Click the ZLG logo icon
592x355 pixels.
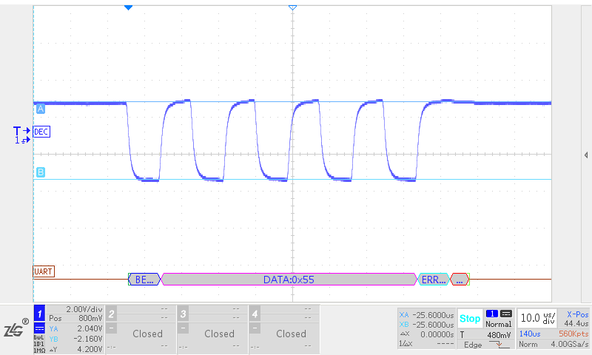tap(15, 329)
